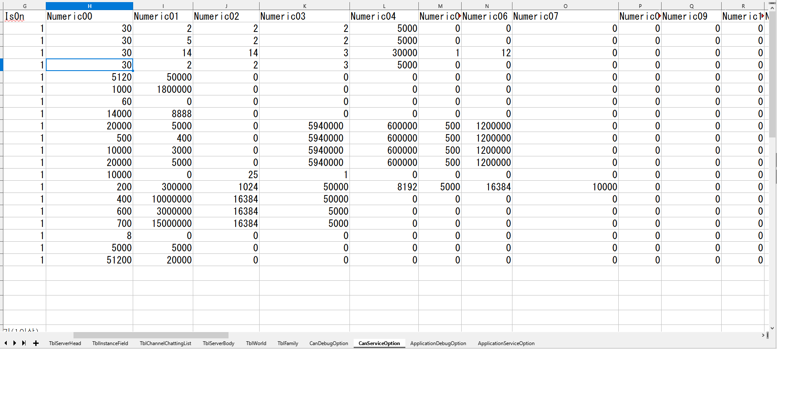Open the CanDebugOption sheet tab
This screenshot has height=393, width=796.
pos(328,343)
